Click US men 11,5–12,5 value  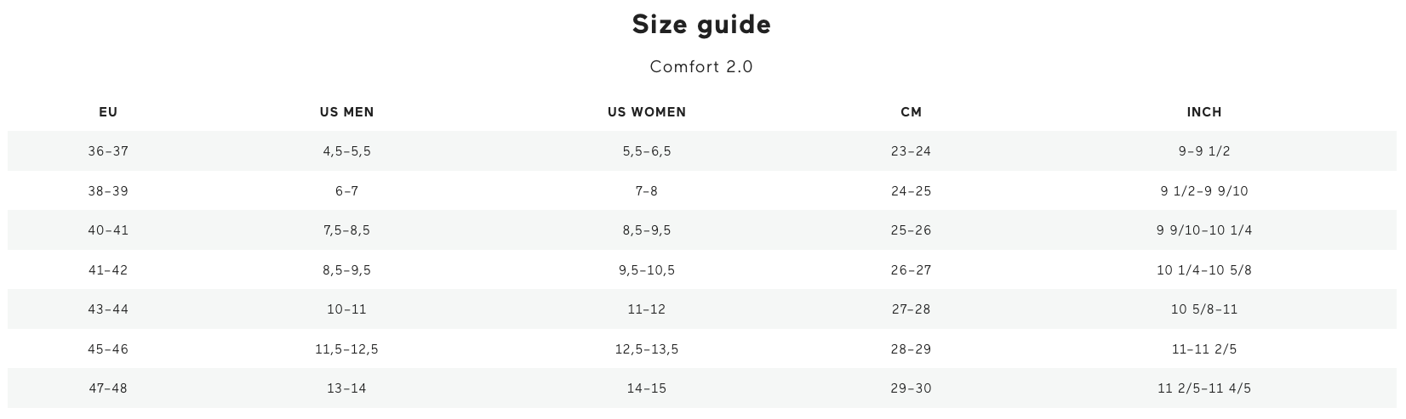coord(347,349)
